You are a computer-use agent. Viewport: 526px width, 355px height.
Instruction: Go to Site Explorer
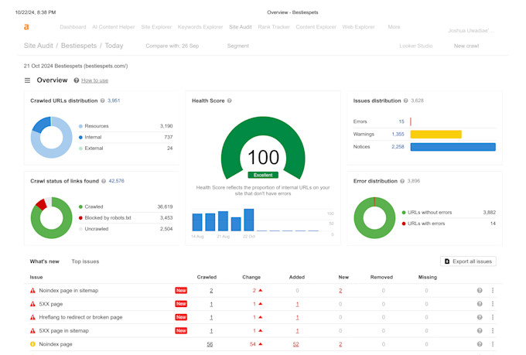(156, 27)
